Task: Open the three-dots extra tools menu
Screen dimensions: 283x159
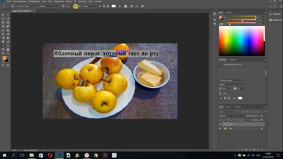Action: pyautogui.click(x=8, y=53)
